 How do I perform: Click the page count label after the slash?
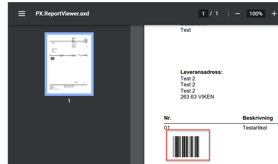tap(216, 13)
